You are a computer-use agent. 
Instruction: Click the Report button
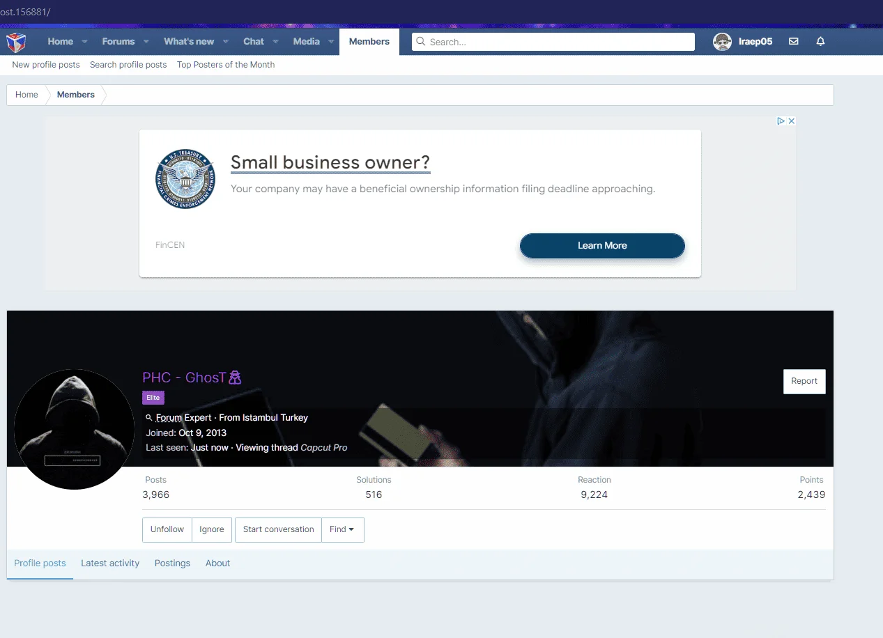point(804,382)
